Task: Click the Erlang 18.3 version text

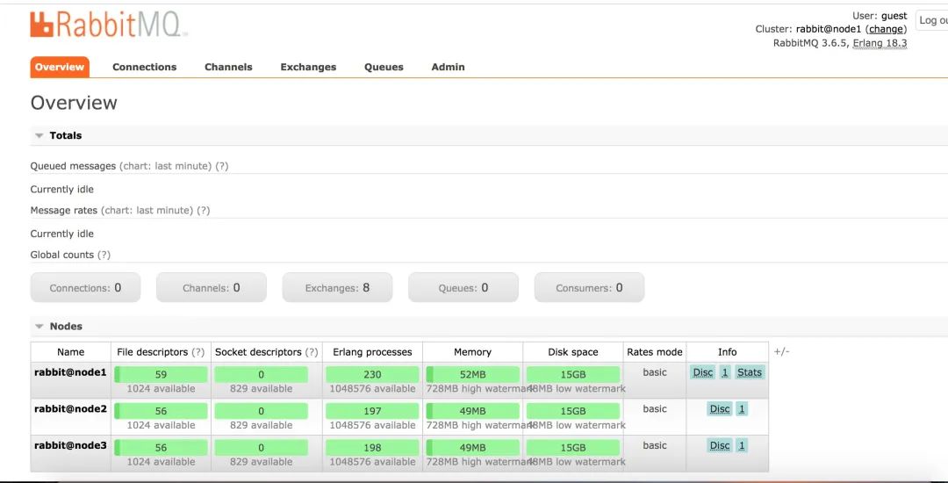Action: point(880,44)
